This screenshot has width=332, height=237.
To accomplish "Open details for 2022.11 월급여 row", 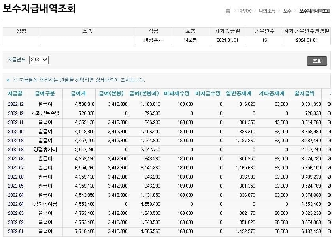I will (16, 122).
